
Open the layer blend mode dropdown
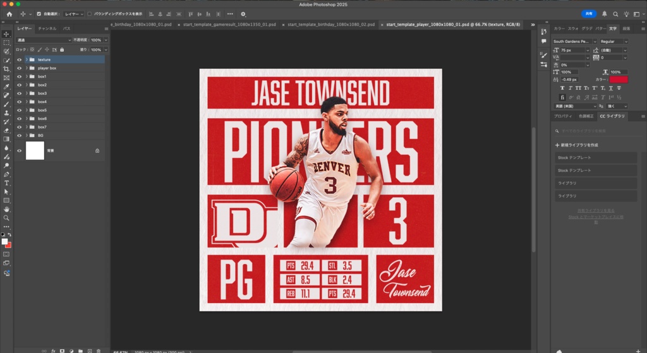pos(44,40)
